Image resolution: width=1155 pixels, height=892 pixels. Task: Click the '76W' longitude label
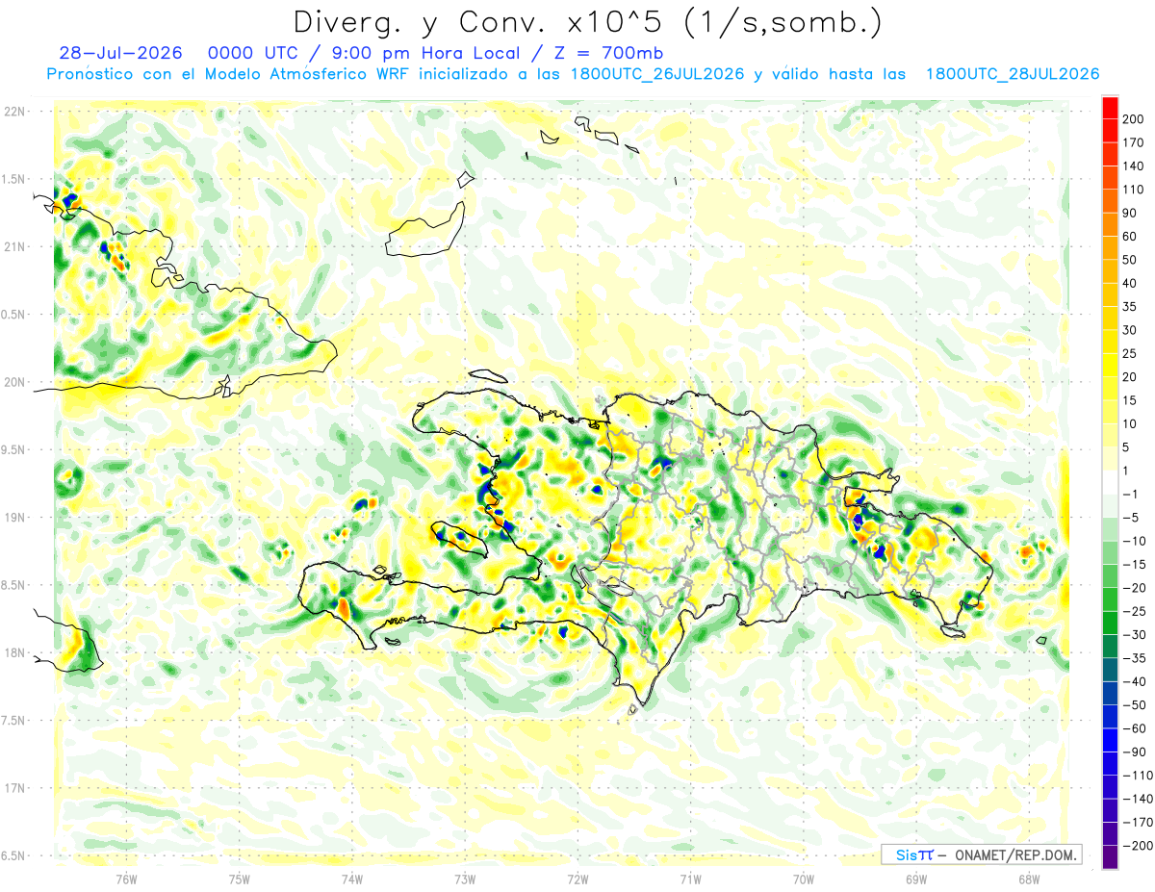pos(126,879)
